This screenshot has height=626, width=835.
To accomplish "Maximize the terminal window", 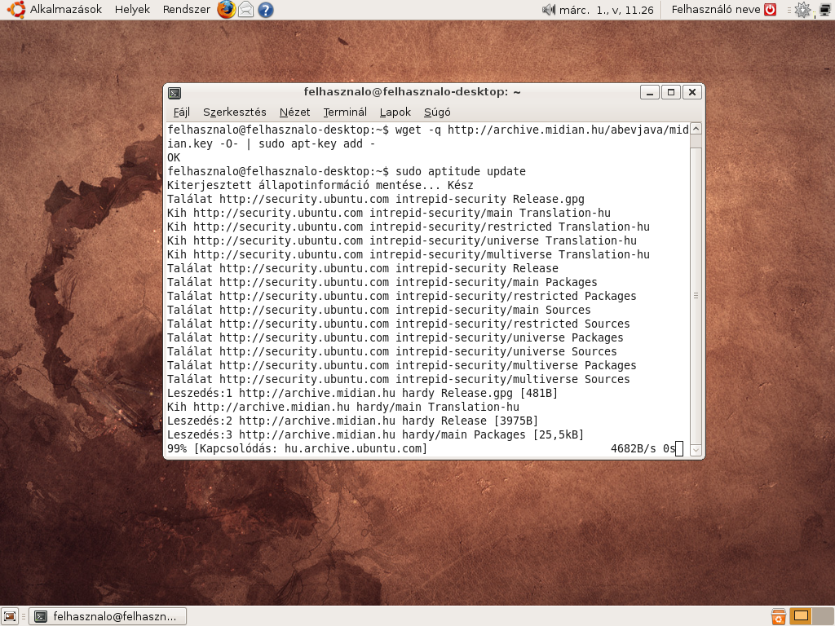I will [671, 92].
